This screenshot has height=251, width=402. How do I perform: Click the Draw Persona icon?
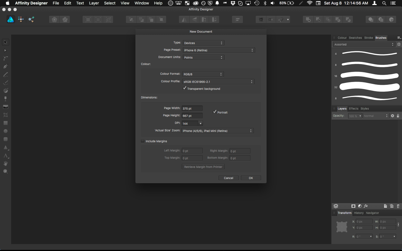coord(11,19)
